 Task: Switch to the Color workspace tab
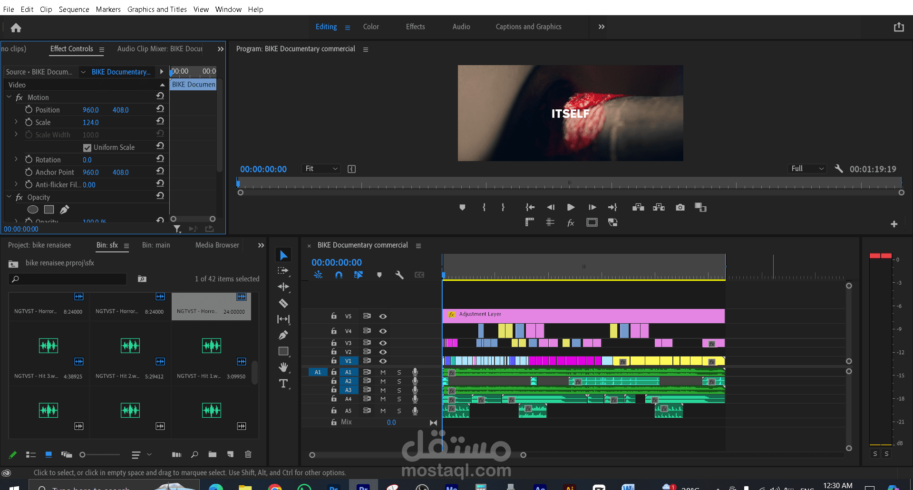(x=371, y=27)
